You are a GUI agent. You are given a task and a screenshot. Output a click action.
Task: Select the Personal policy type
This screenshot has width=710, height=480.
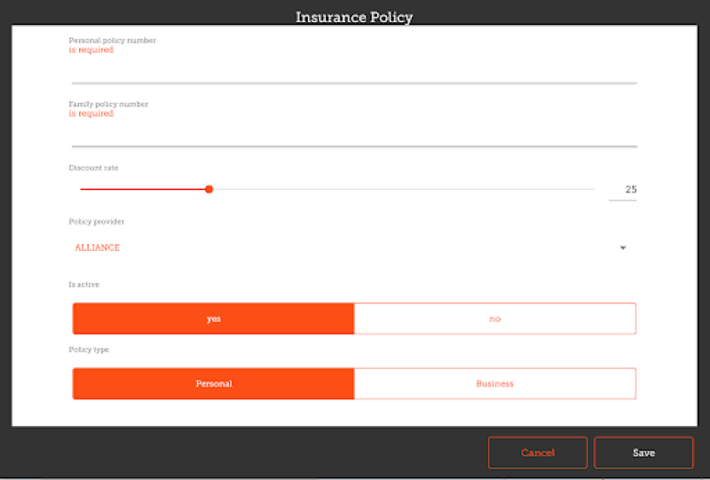[213, 383]
